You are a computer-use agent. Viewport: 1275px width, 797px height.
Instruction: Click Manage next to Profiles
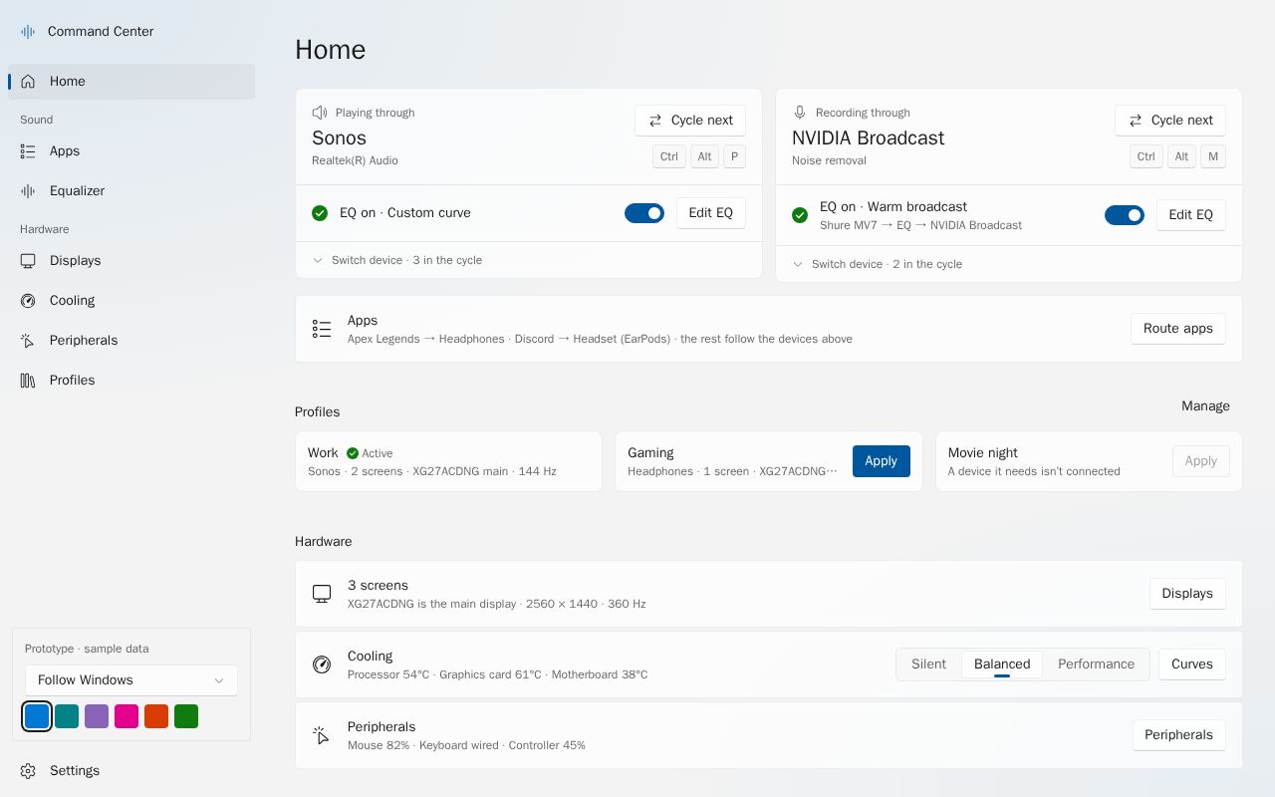pyautogui.click(x=1205, y=406)
